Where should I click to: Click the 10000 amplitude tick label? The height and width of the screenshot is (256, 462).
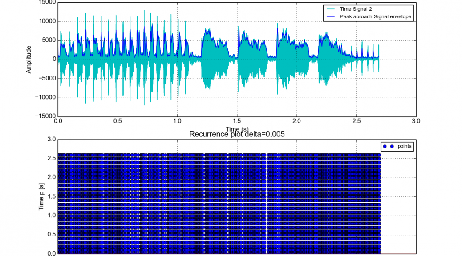tap(46, 21)
